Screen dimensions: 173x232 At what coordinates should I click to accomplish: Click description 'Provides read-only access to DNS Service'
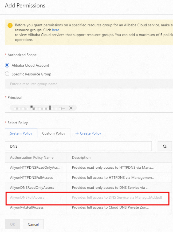point(110,187)
